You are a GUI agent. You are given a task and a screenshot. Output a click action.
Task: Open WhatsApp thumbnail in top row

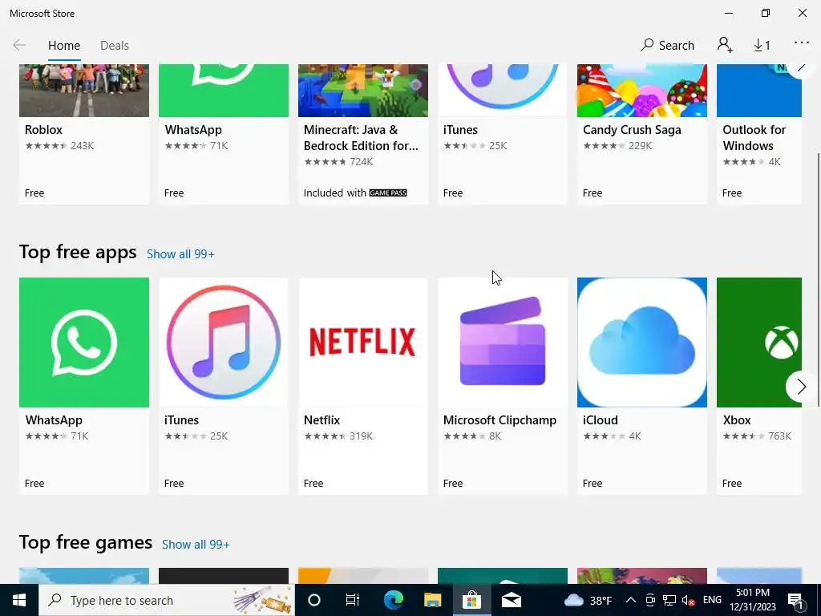pyautogui.click(x=224, y=90)
